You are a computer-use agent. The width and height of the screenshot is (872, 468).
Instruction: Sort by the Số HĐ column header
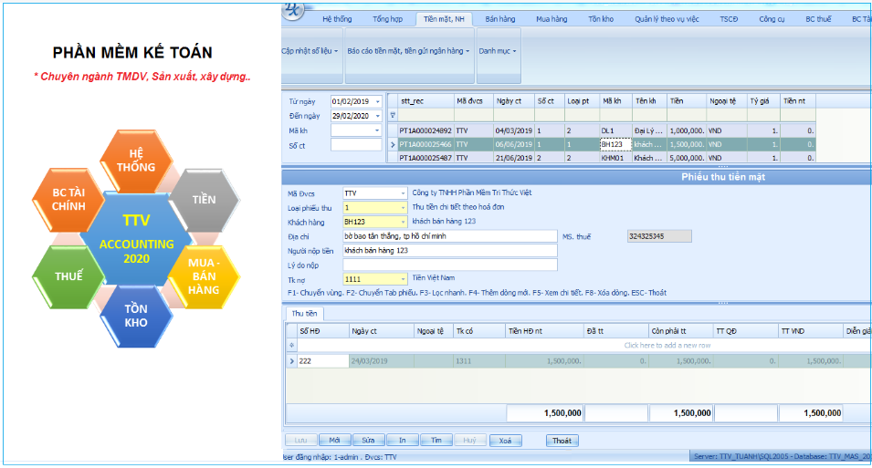[323, 331]
